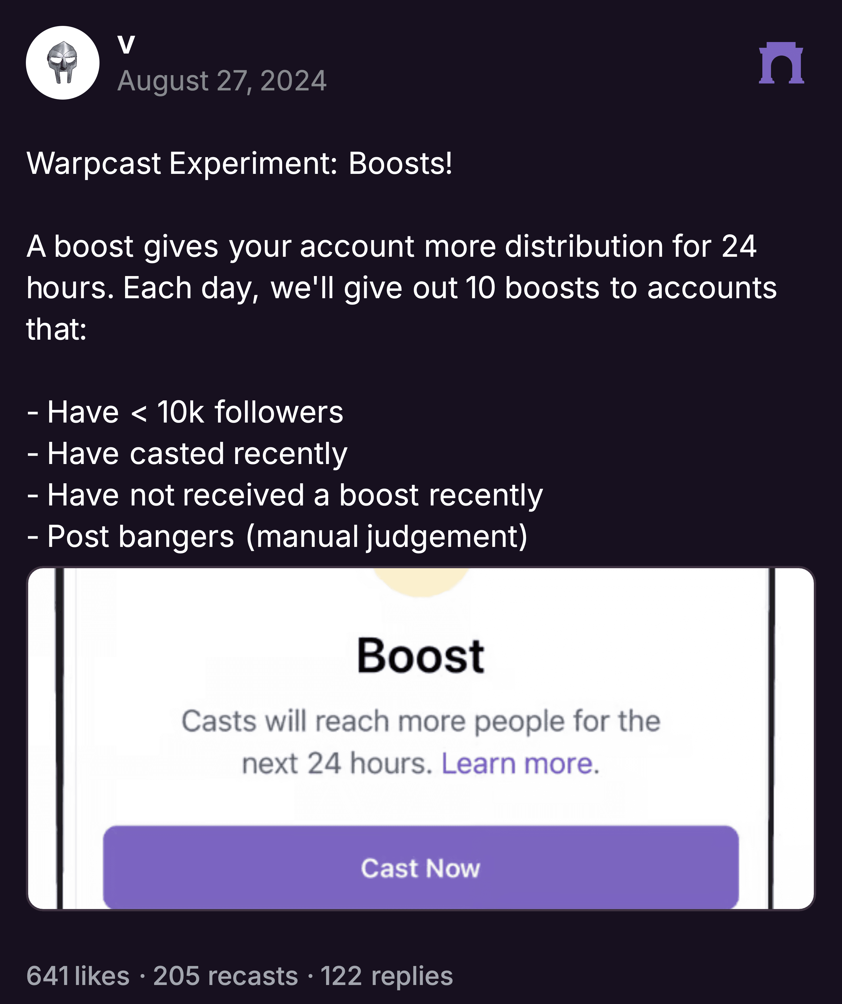Screen dimensions: 842x1004
Task: Click the Post bangers (manual judgement) line
Action: pos(278,536)
